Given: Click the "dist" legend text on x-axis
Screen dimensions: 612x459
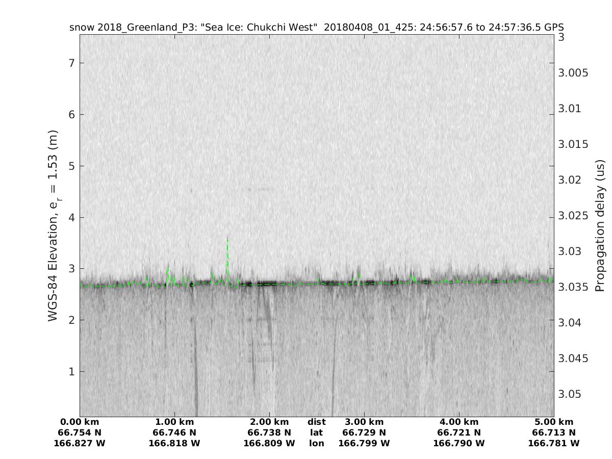Looking at the screenshot, I should pyautogui.click(x=316, y=422).
